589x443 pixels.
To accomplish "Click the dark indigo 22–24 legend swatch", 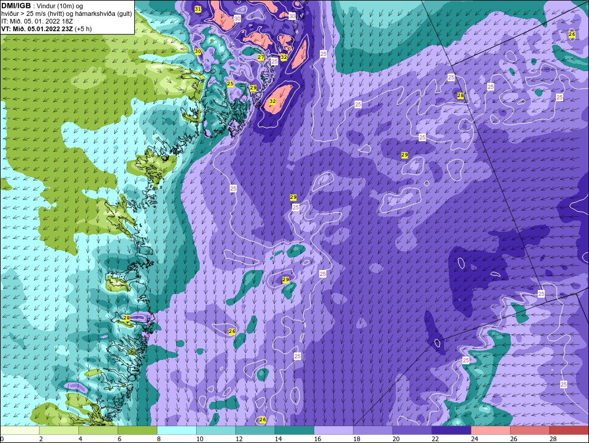I will (x=452, y=430).
